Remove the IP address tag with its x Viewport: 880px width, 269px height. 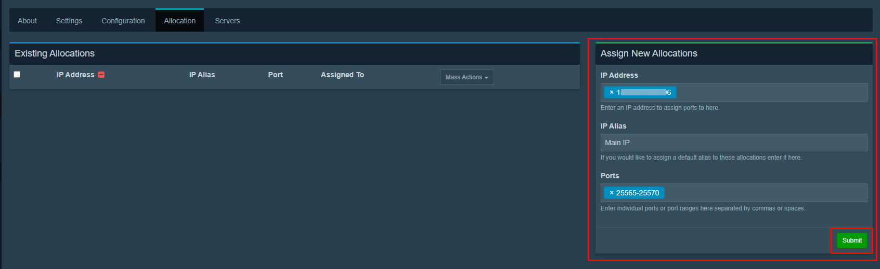click(612, 92)
